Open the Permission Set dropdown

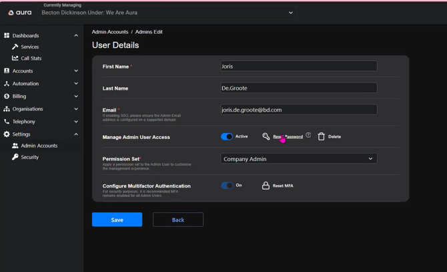point(298,158)
